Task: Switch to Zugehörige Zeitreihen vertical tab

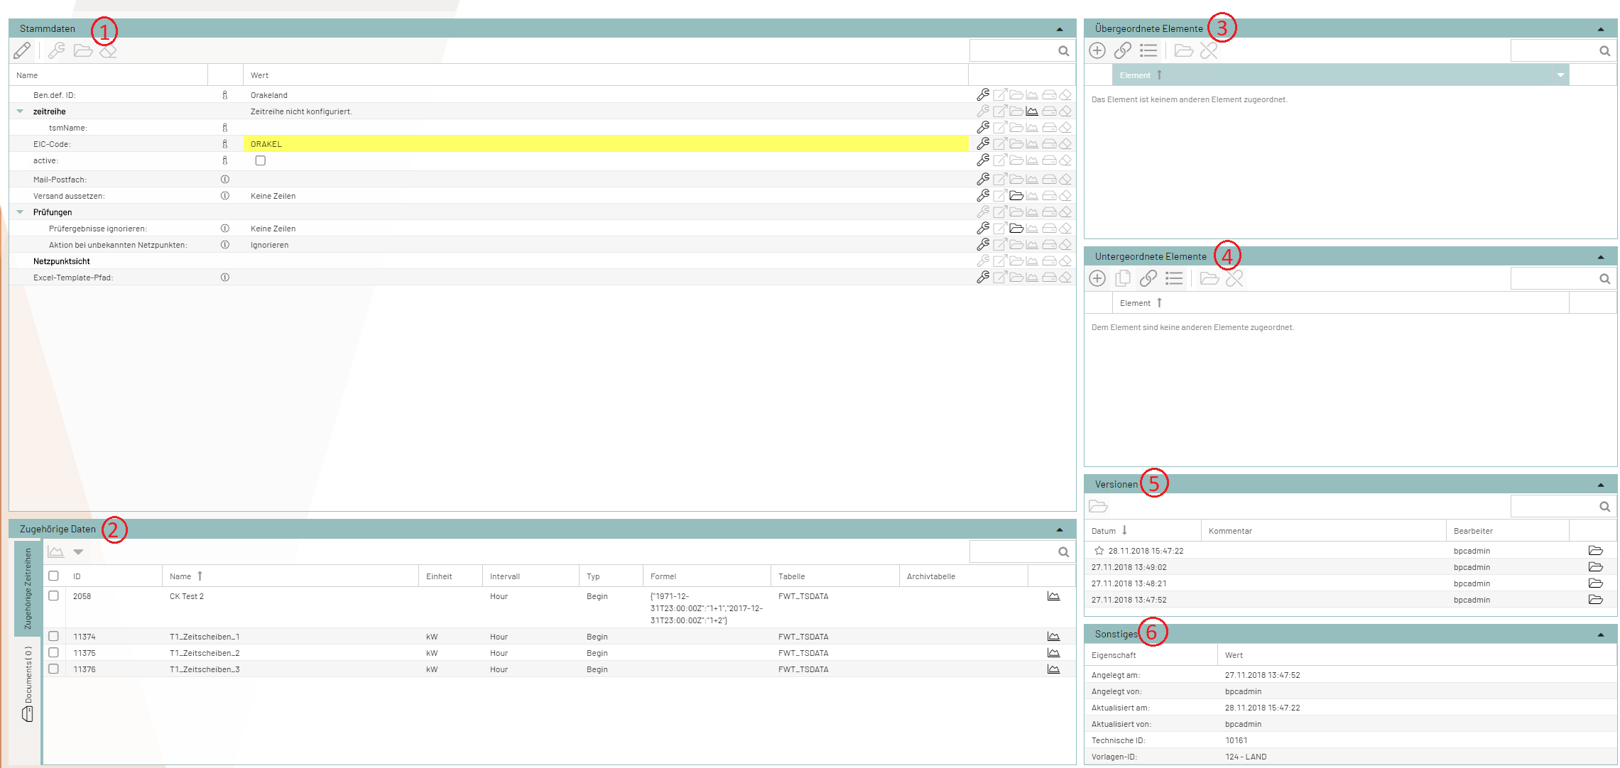Action: coord(28,588)
